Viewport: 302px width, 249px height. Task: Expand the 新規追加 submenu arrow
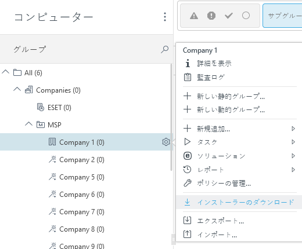click(x=293, y=129)
